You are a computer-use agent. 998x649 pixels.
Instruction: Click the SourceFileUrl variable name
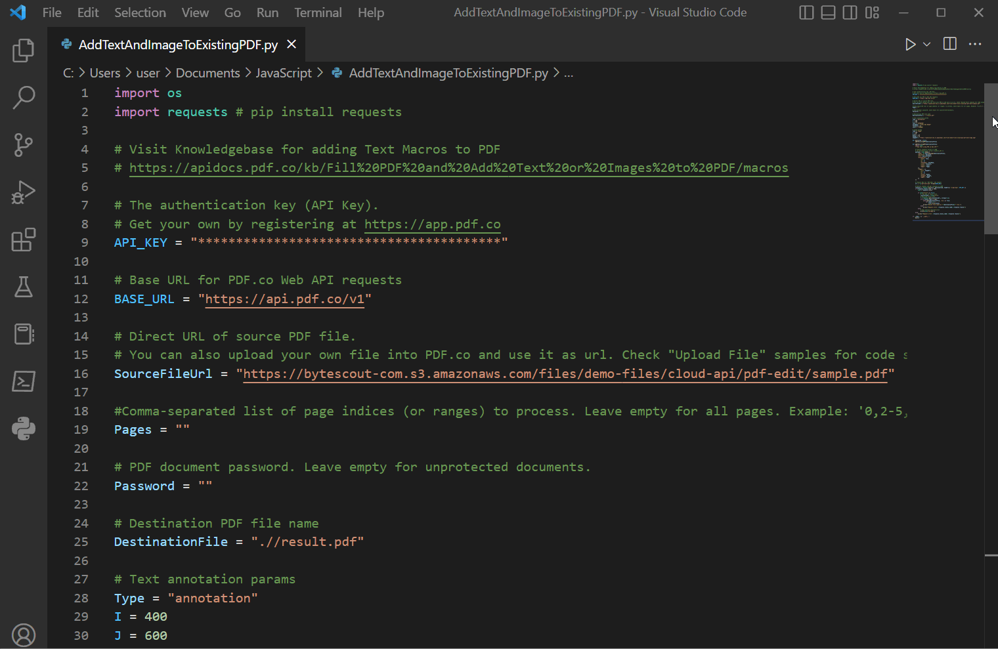coord(163,374)
